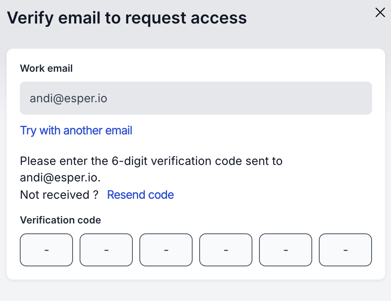Click the Verification code label
391x301 pixels.
[60, 220]
